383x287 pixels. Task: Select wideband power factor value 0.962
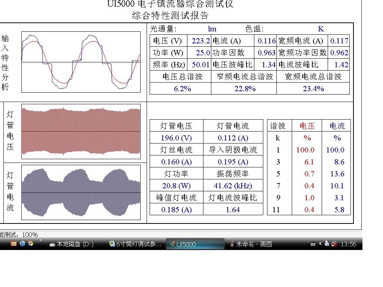point(339,53)
